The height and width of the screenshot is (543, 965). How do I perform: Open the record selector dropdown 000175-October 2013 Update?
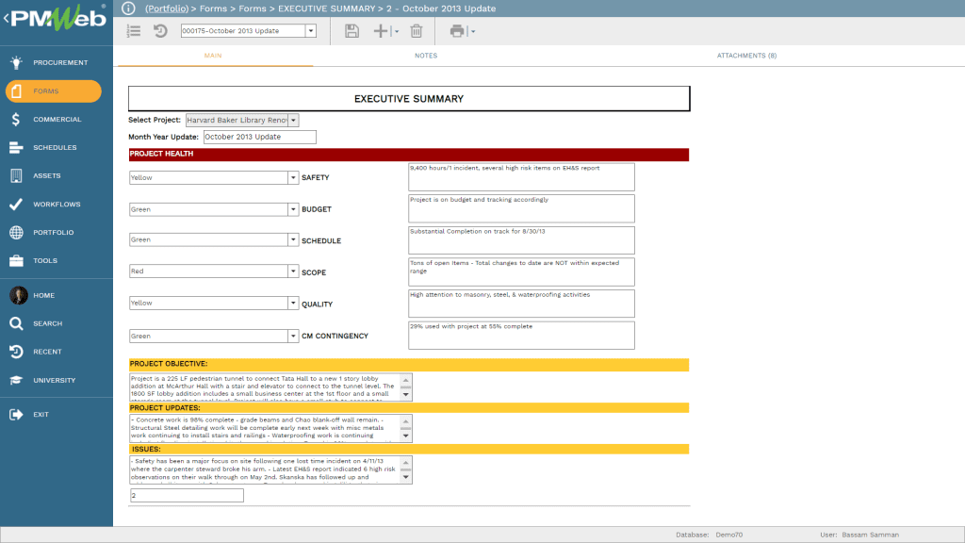point(311,31)
